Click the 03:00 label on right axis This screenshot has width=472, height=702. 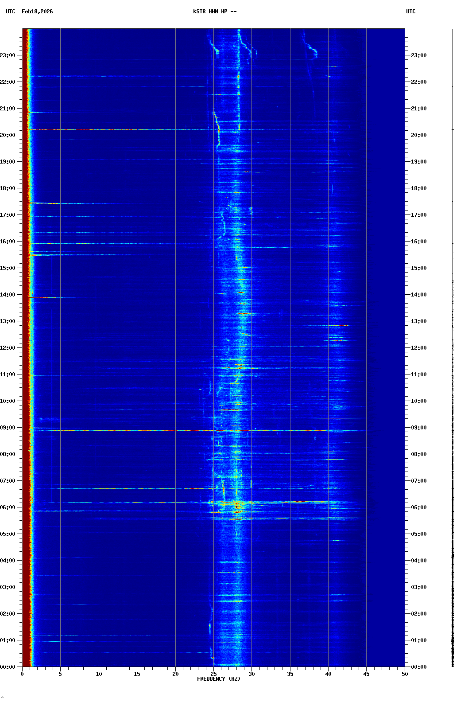[x=418, y=587]
